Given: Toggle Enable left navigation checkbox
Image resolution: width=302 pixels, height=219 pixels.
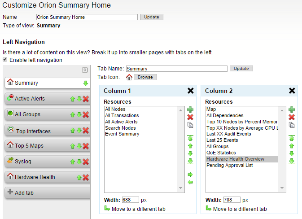Looking at the screenshot, I should coord(5,59).
